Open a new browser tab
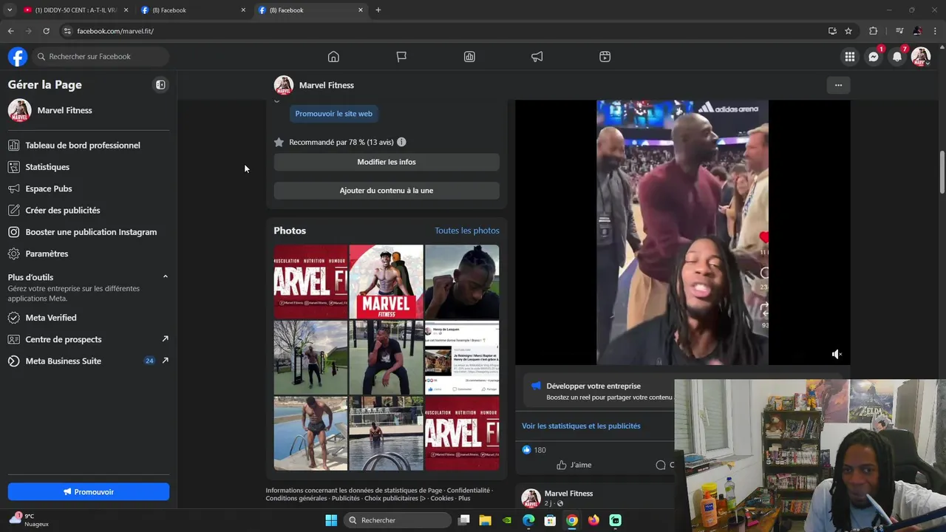946x532 pixels. [x=378, y=10]
